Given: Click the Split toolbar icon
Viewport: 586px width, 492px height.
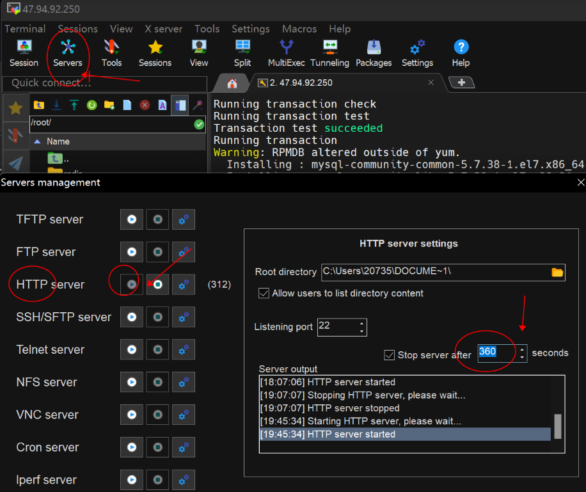Looking at the screenshot, I should click(x=242, y=53).
